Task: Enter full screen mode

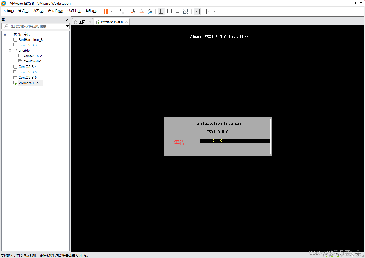Action: click(x=178, y=11)
